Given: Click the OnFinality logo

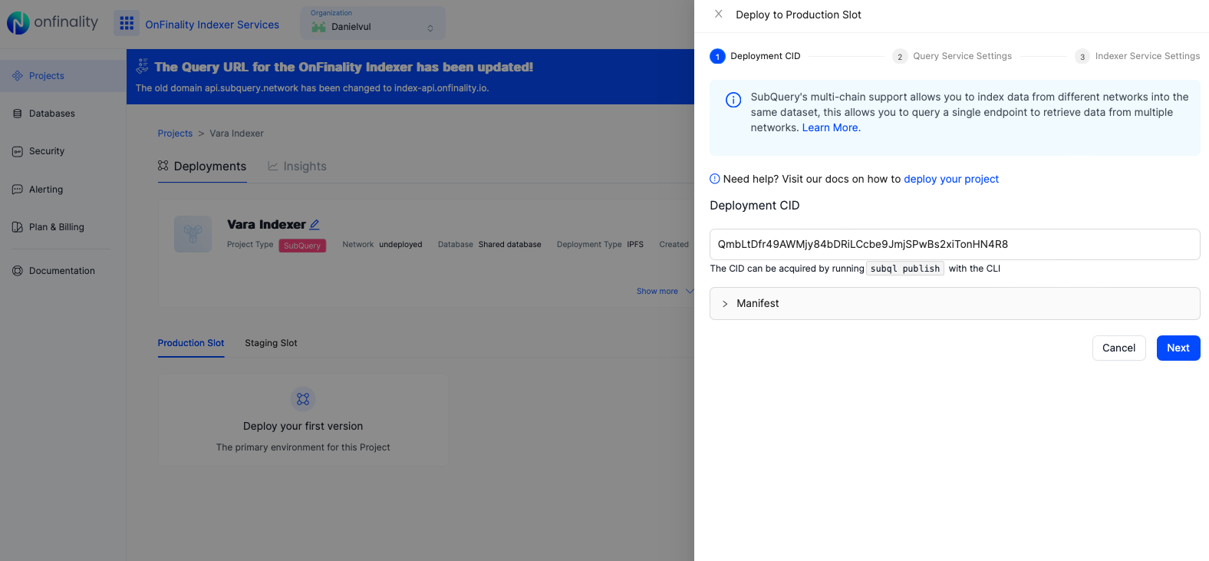Looking at the screenshot, I should point(52,23).
